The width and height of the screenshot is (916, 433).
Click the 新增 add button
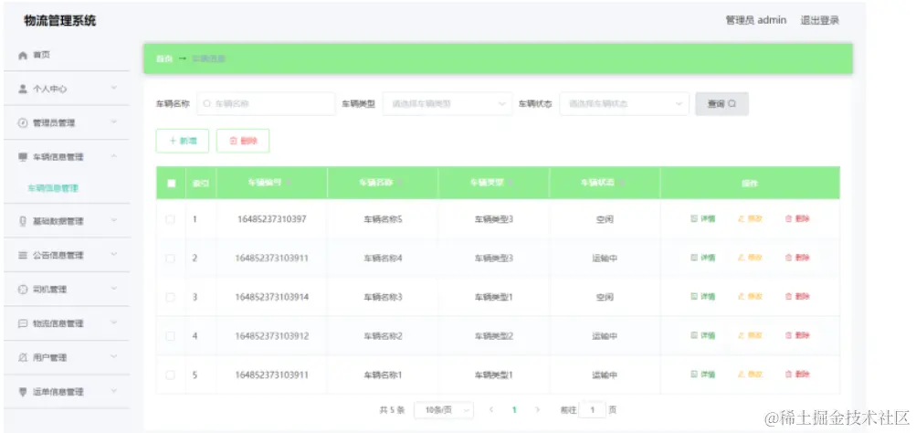click(183, 141)
